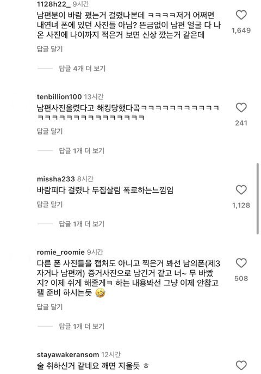Screen dimensions: 261x374
Task: Like the comment by 1128h22_
Action: point(241,15)
